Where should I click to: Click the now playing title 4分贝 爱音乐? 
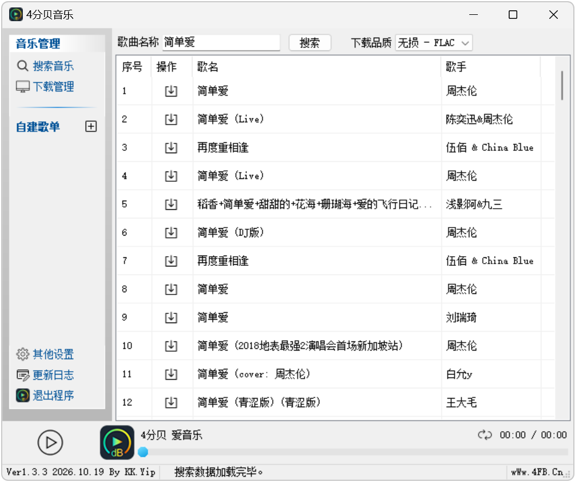pyautogui.click(x=171, y=436)
